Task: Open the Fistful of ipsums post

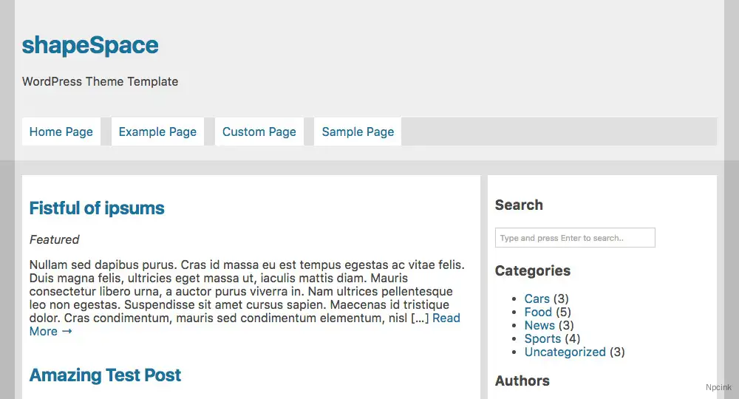Action: click(97, 208)
